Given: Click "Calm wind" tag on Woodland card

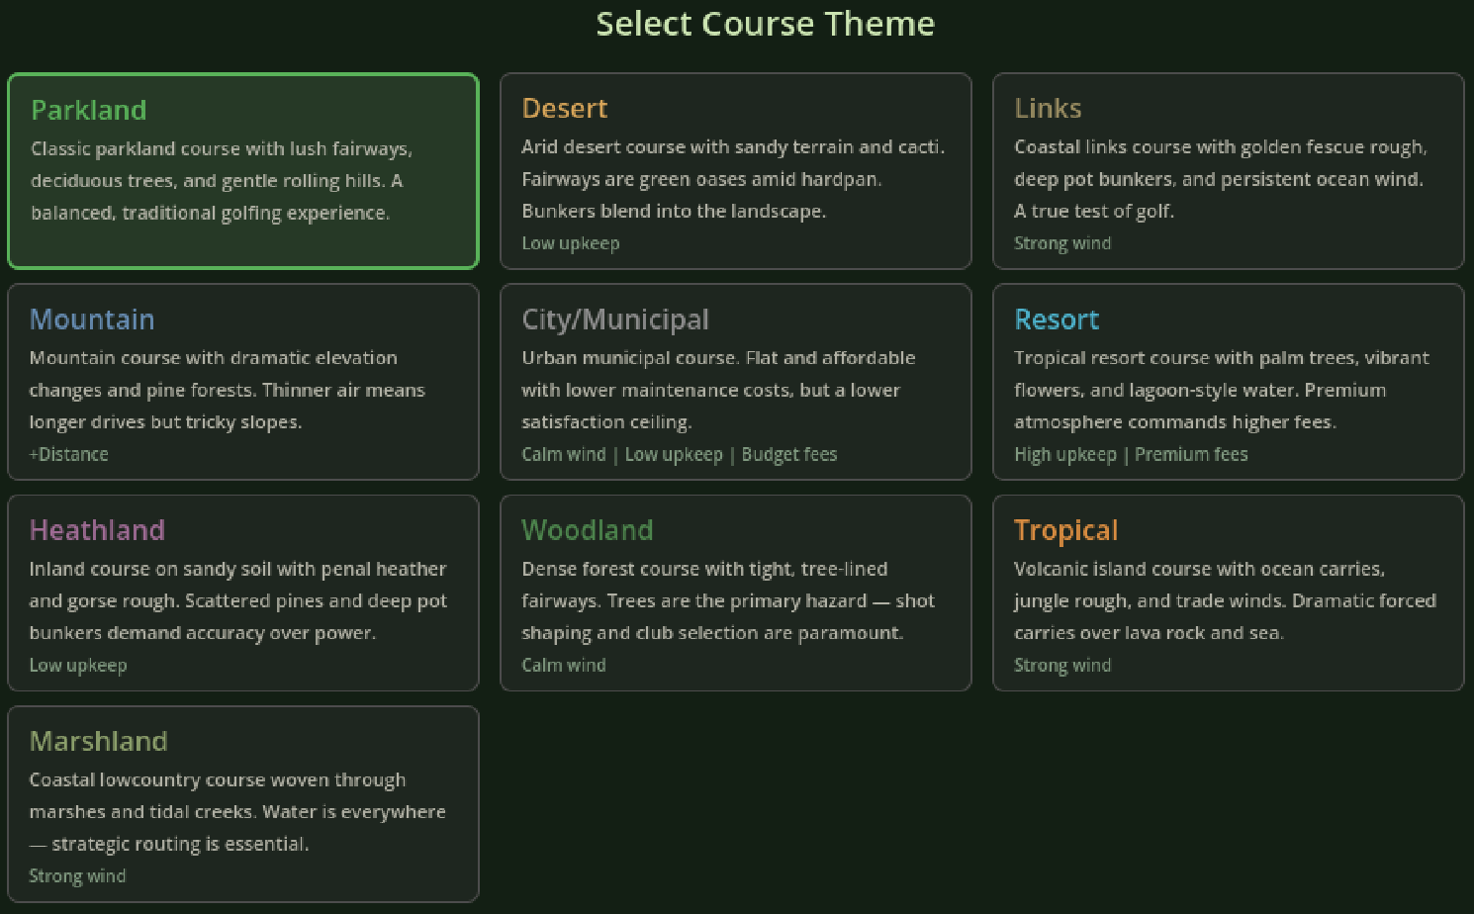Looking at the screenshot, I should click(x=564, y=665).
